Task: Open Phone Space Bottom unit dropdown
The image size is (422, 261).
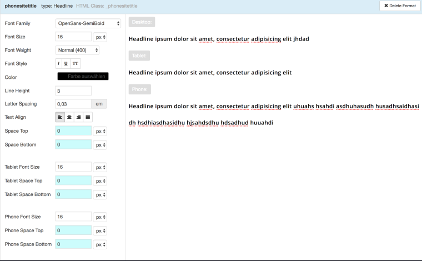Action: pyautogui.click(x=101, y=244)
